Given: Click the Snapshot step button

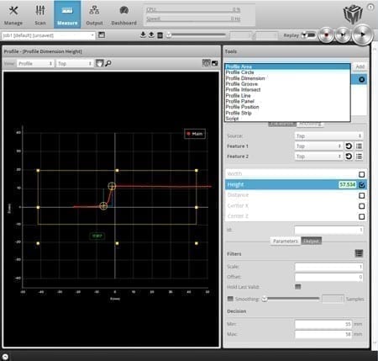Looking at the screenshot, I should [x=344, y=35].
